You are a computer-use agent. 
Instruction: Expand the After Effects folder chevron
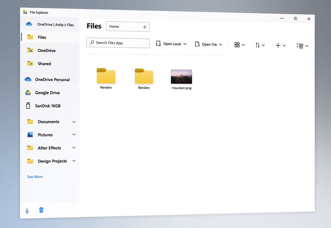click(74, 148)
